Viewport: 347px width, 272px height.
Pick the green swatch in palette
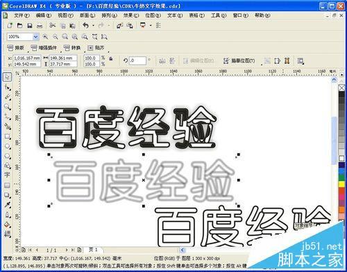341,178
